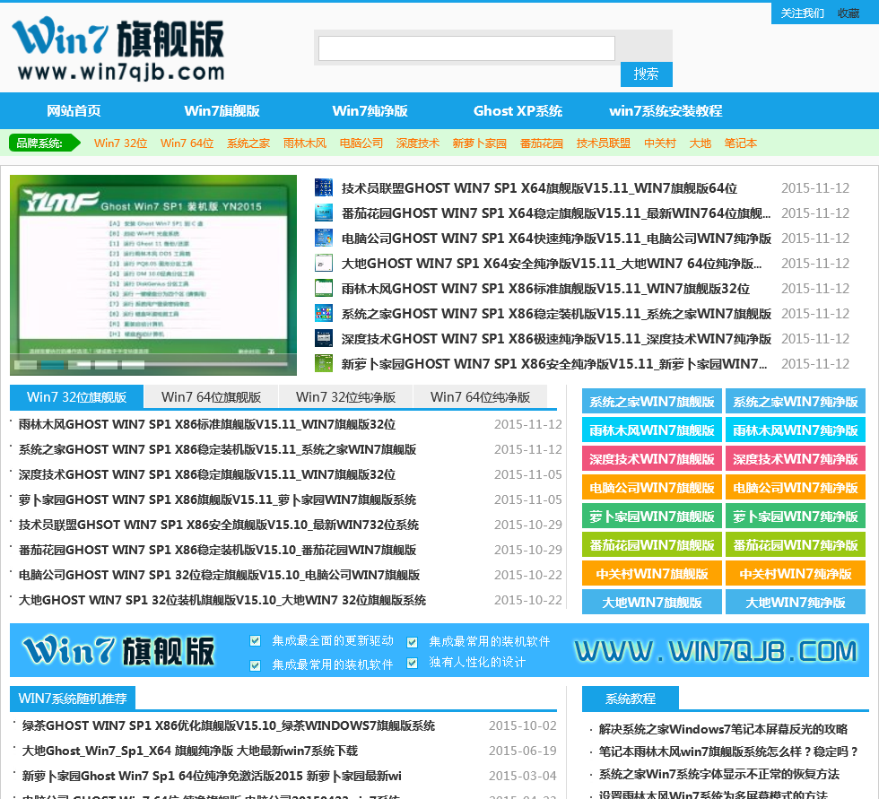The height and width of the screenshot is (799, 879).
Task: Click the 大地WIN7旗舰版 button
Action: point(651,603)
